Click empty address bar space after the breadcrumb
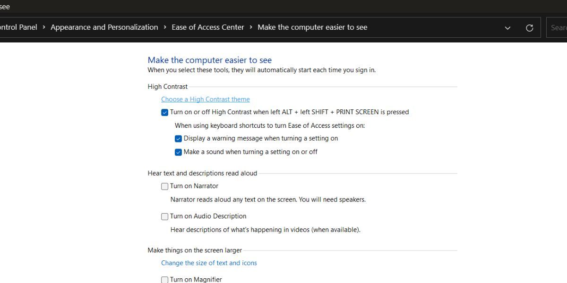The height and width of the screenshot is (283, 567). point(435,27)
